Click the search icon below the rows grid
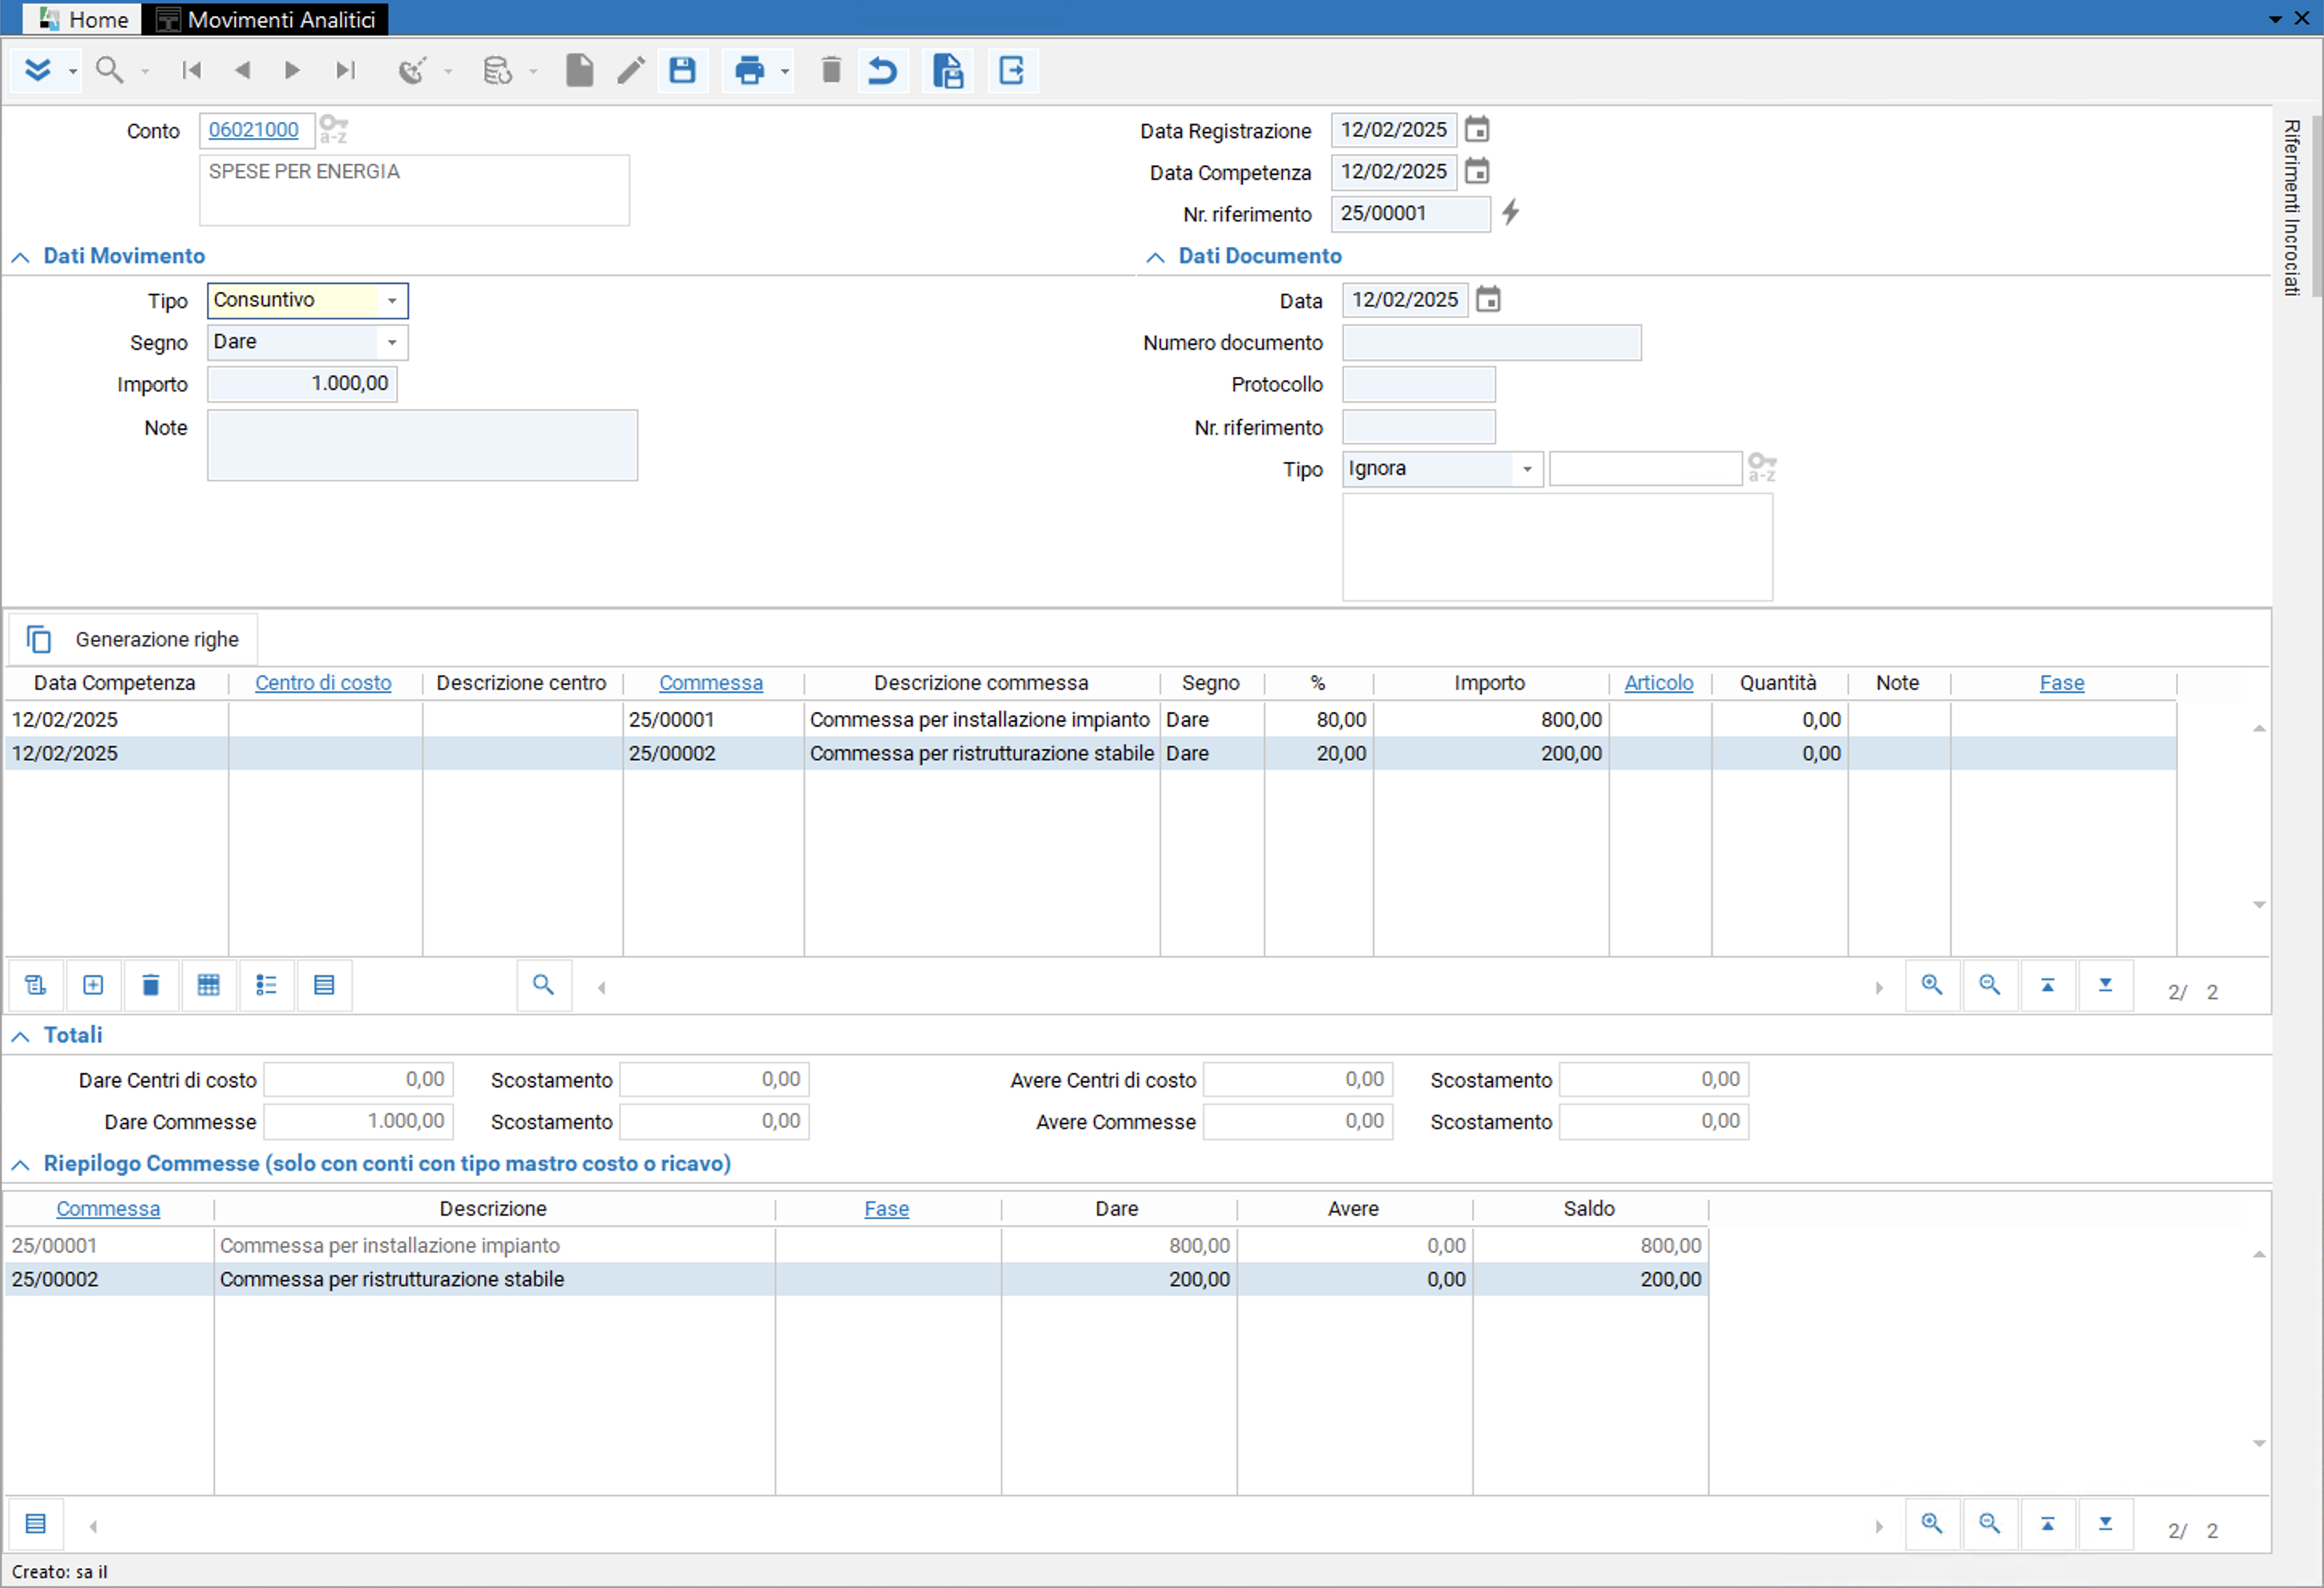 [x=543, y=985]
